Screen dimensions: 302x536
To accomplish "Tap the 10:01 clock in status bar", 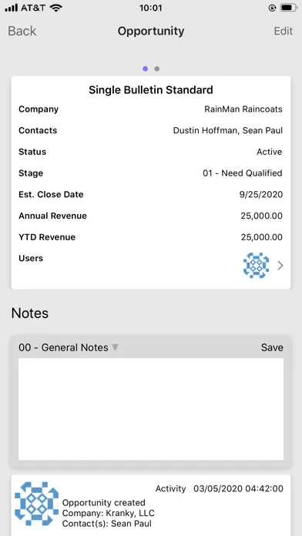I will click(150, 8).
